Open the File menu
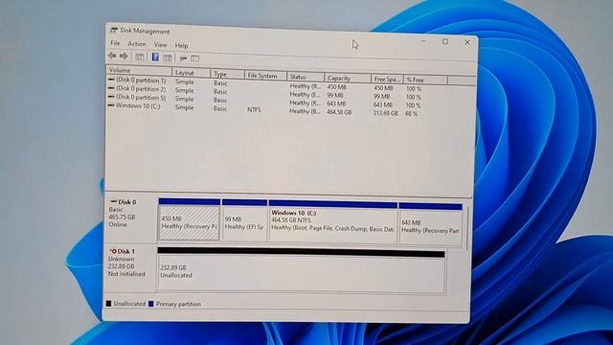613x345 pixels. tap(115, 43)
